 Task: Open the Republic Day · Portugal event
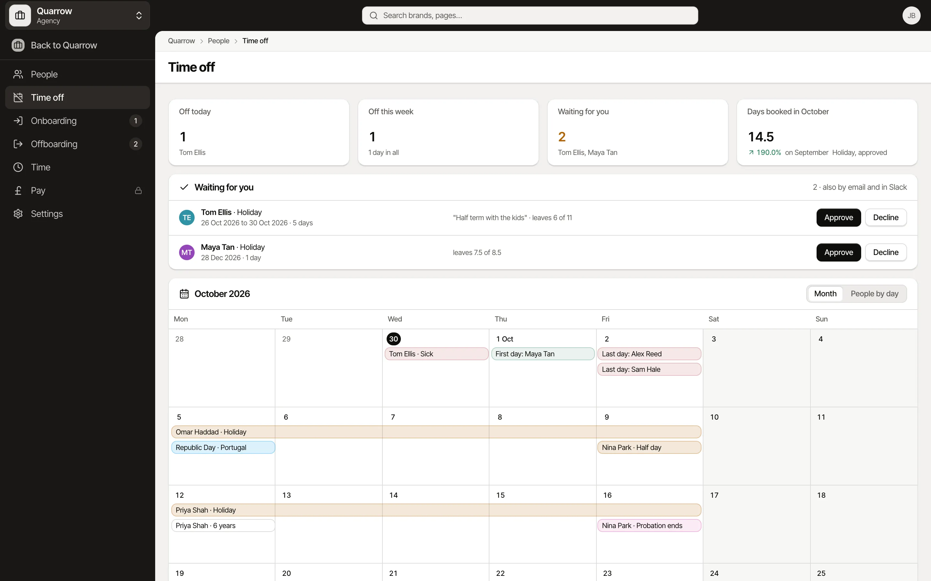point(223,447)
